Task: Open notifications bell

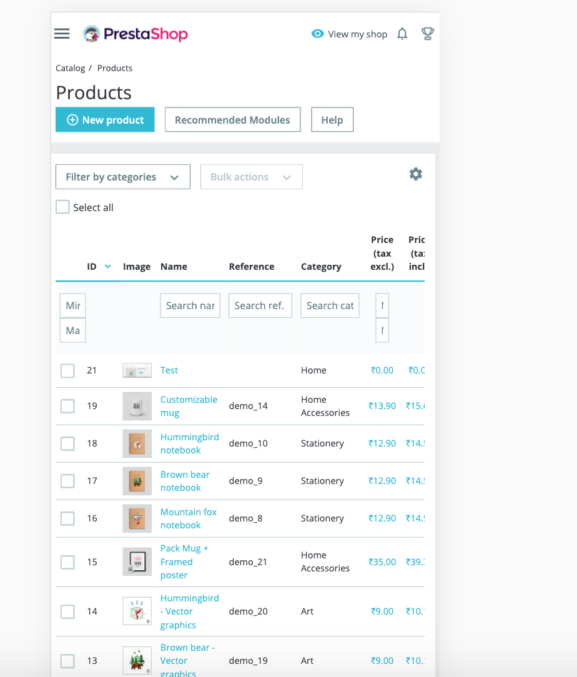Action: pos(402,34)
